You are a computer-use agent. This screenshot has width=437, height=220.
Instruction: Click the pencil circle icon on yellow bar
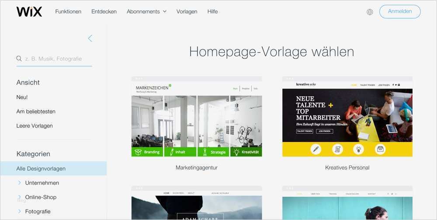(316, 149)
